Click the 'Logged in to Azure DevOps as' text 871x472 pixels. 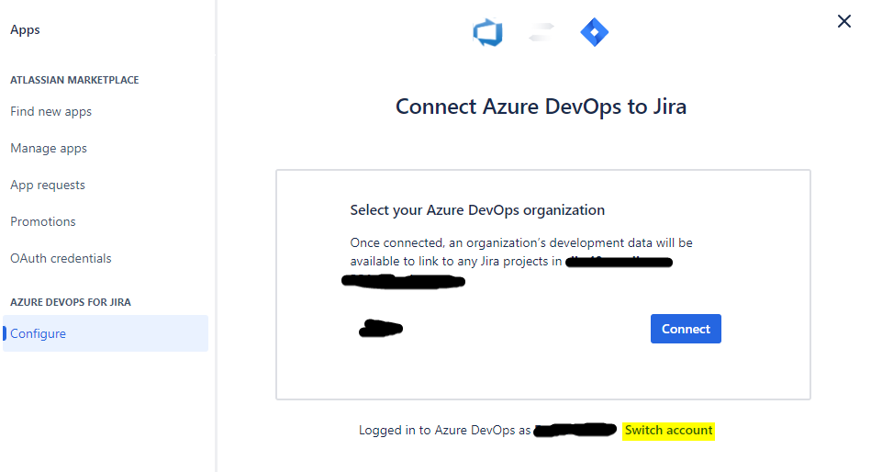click(444, 430)
